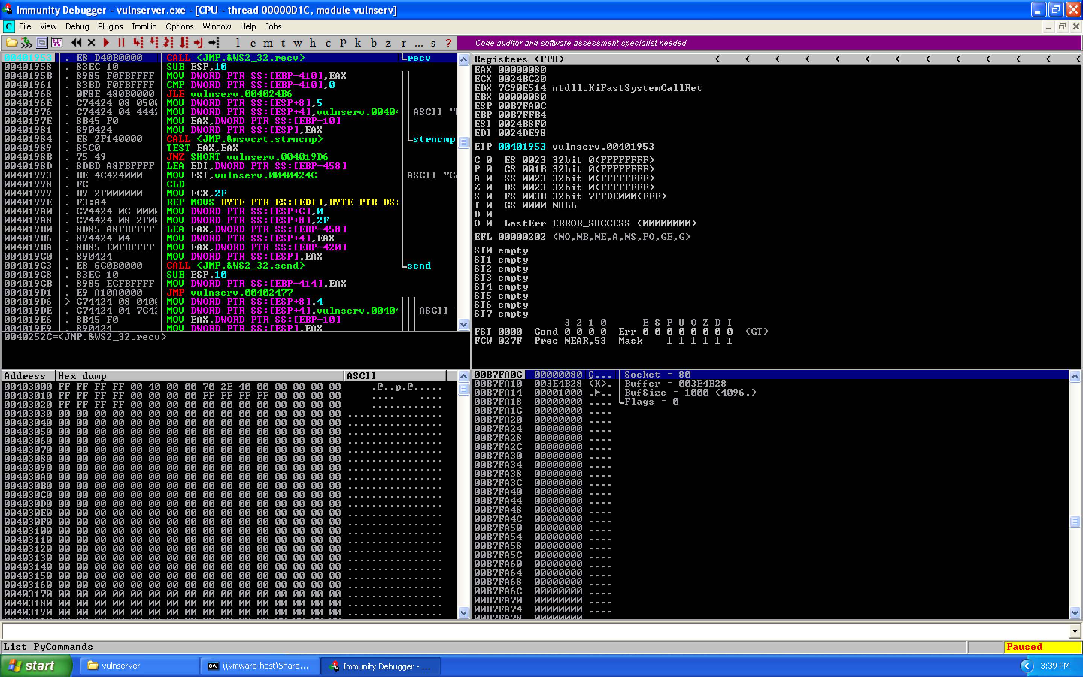Open executable modules via 'e' button
The height and width of the screenshot is (677, 1083).
pos(253,43)
